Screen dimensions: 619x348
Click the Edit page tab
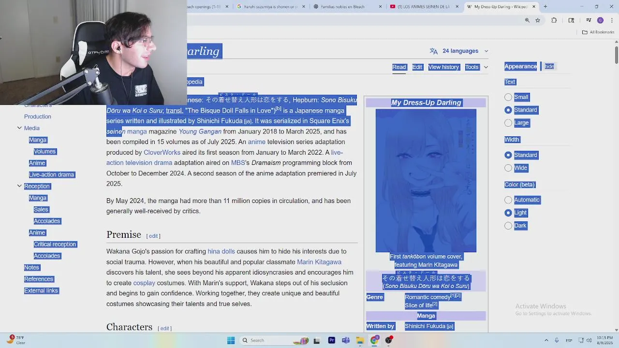(417, 67)
